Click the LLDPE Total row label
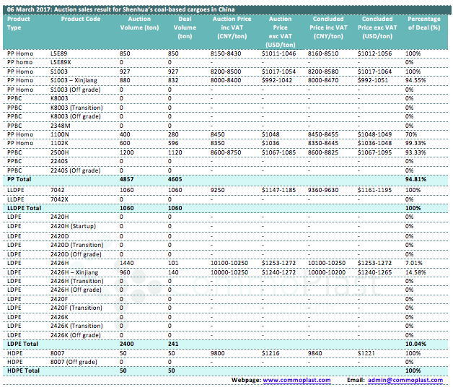 25,208
